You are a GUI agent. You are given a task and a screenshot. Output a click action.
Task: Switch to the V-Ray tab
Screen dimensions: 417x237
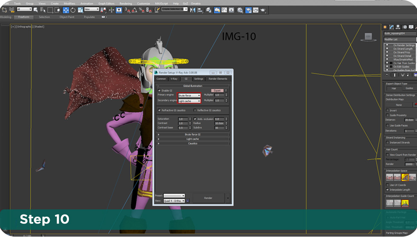174,79
